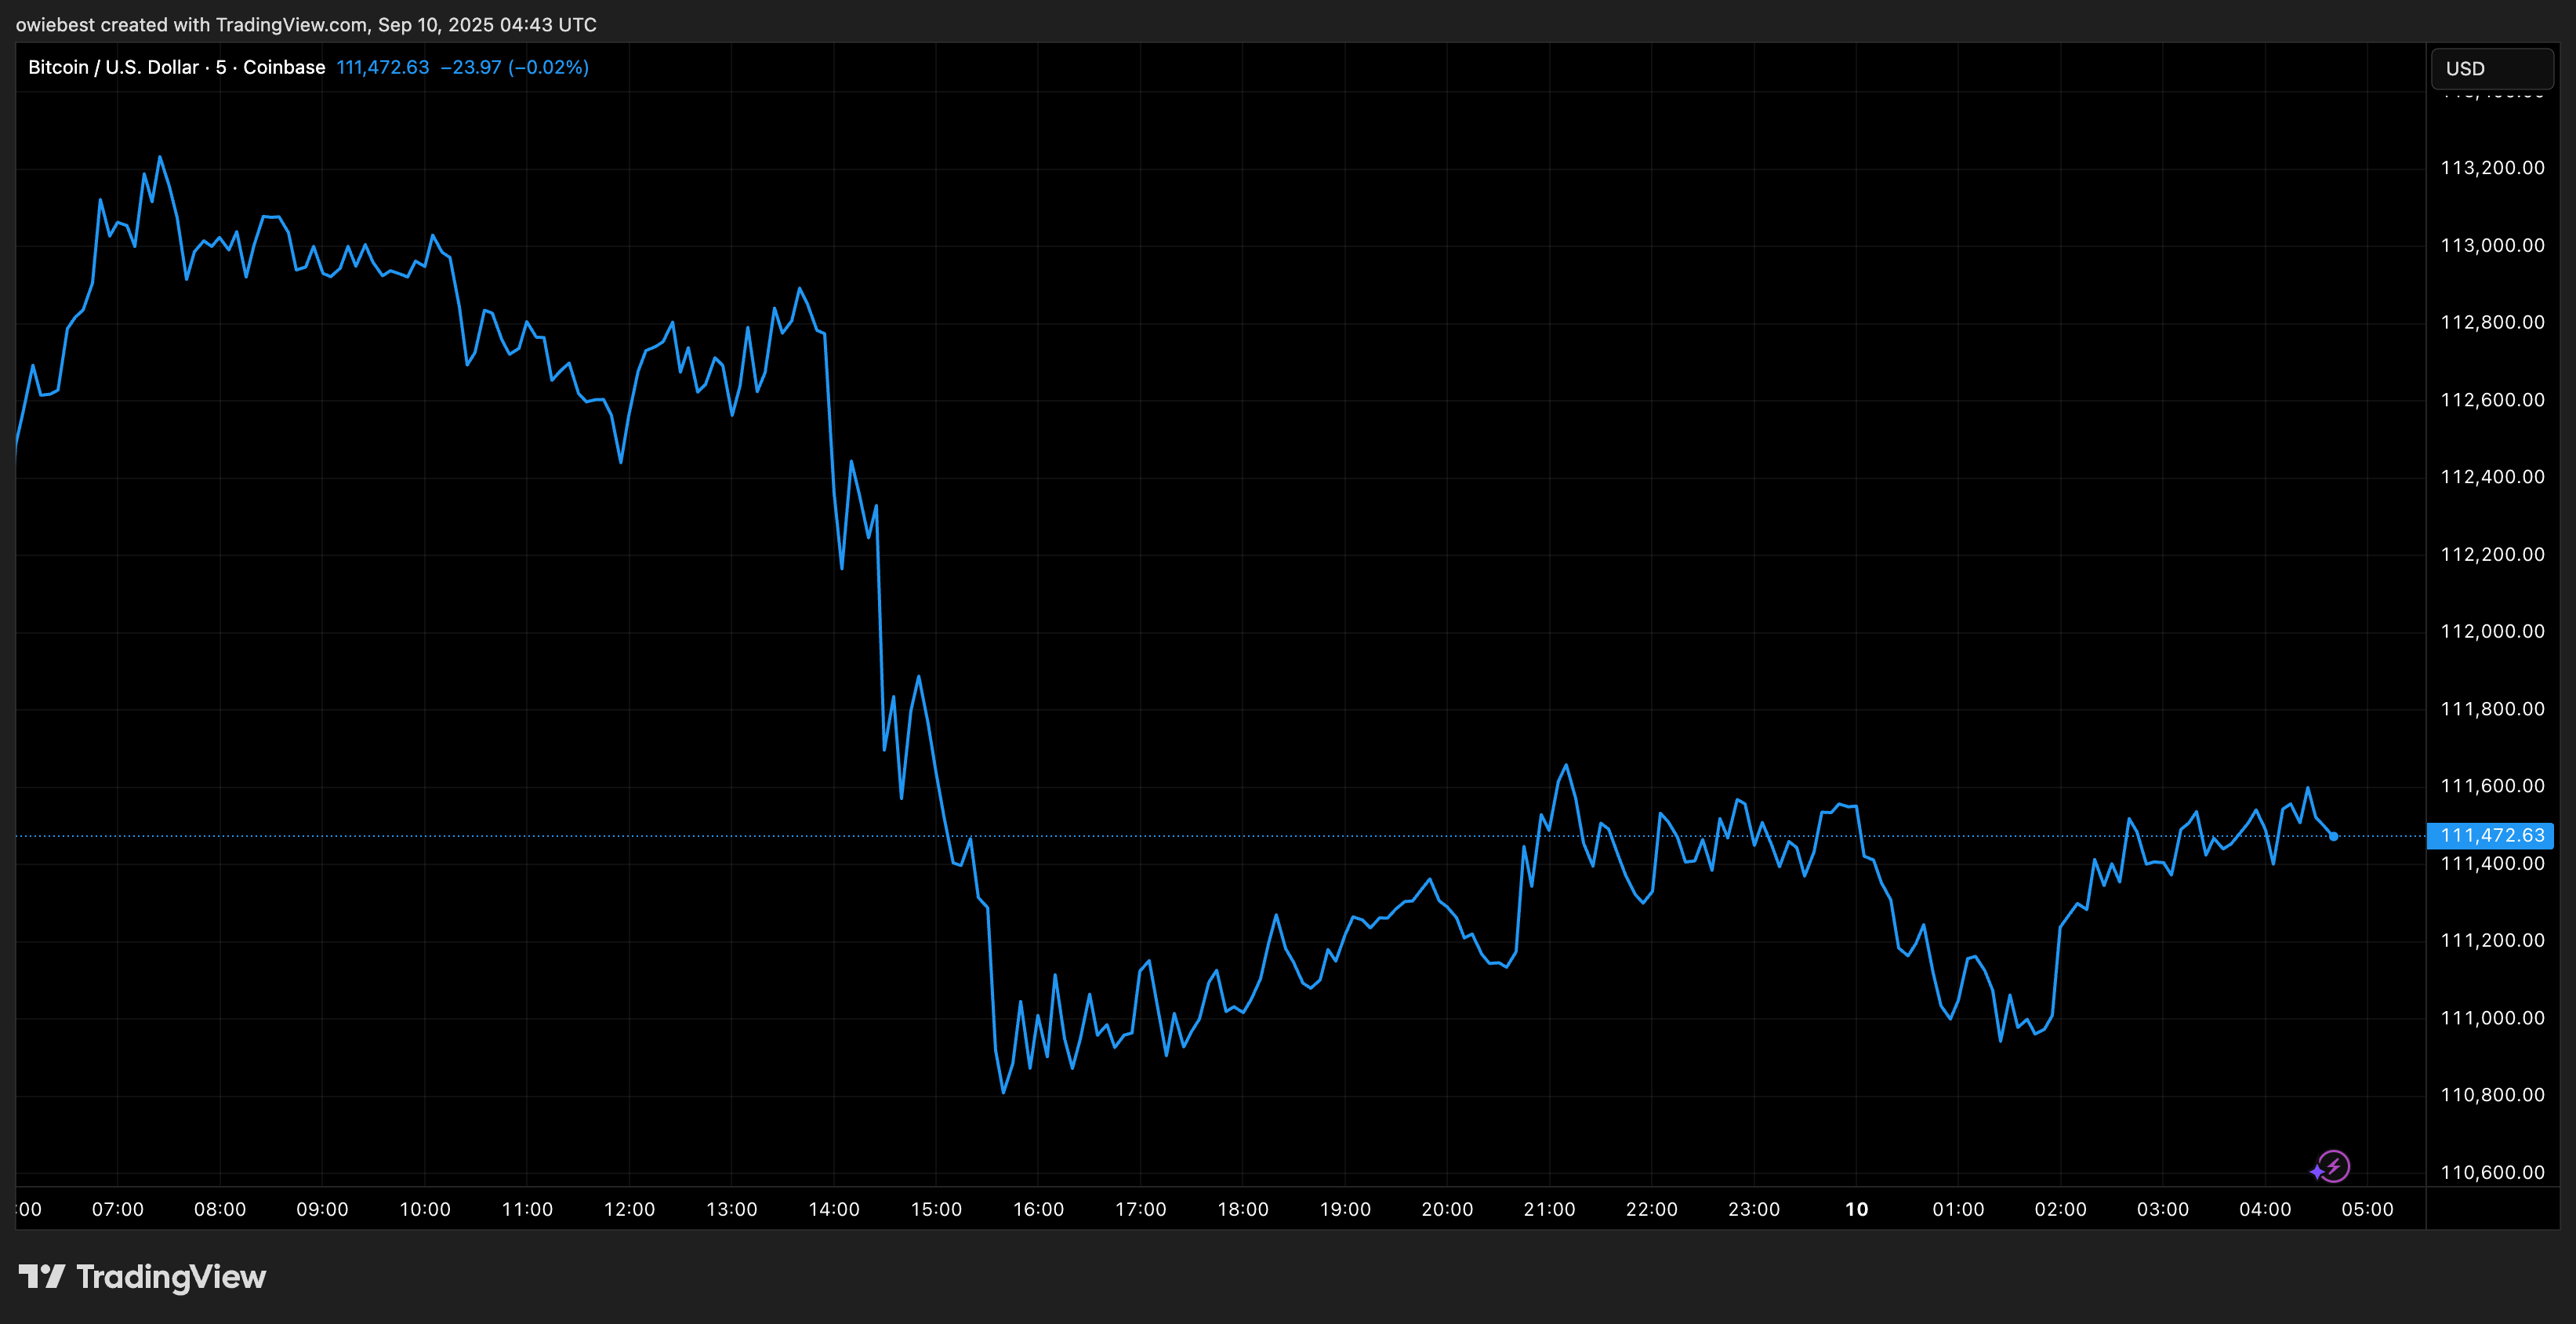Click the 15:00 time axis label
This screenshot has height=1324, width=2576.
tap(936, 1209)
